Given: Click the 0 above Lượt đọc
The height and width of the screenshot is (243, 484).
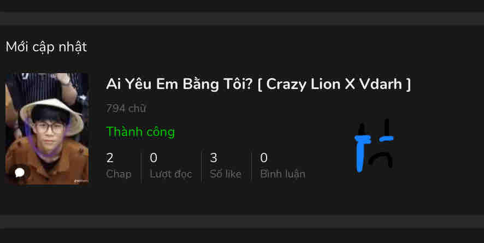Looking at the screenshot, I should pos(154,158).
